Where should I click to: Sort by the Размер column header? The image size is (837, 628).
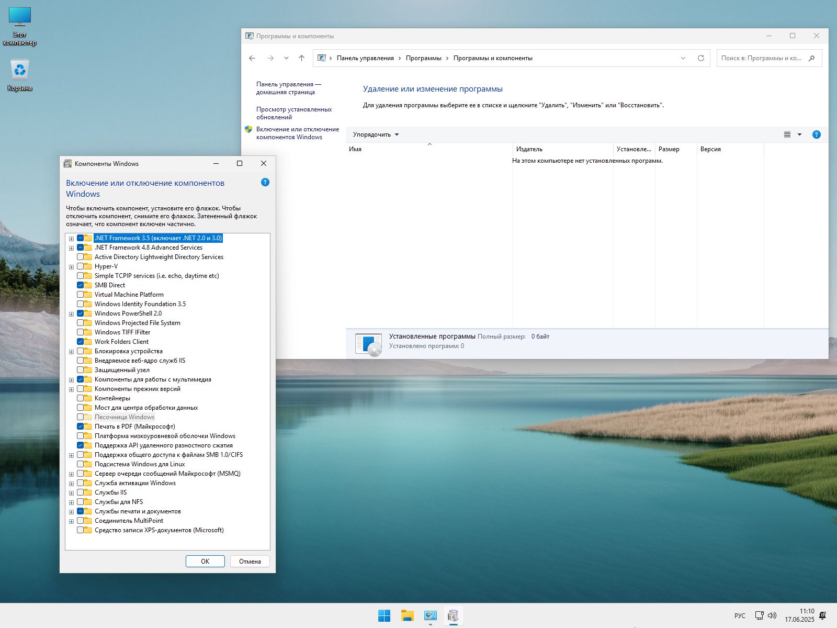click(676, 149)
